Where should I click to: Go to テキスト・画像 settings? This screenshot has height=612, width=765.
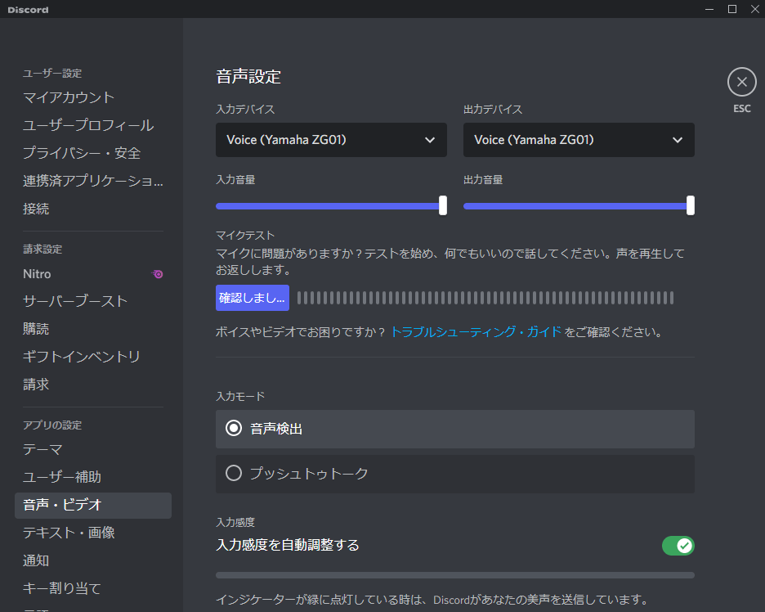(69, 533)
